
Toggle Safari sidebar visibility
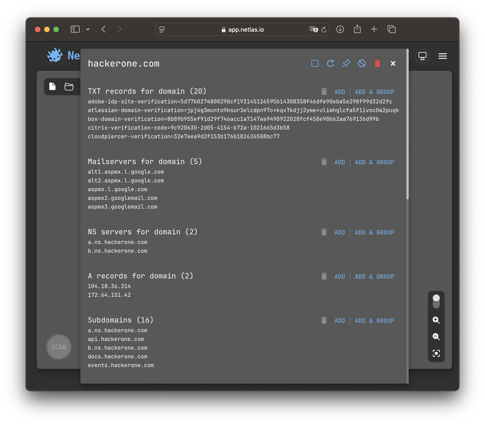pyautogui.click(x=75, y=29)
